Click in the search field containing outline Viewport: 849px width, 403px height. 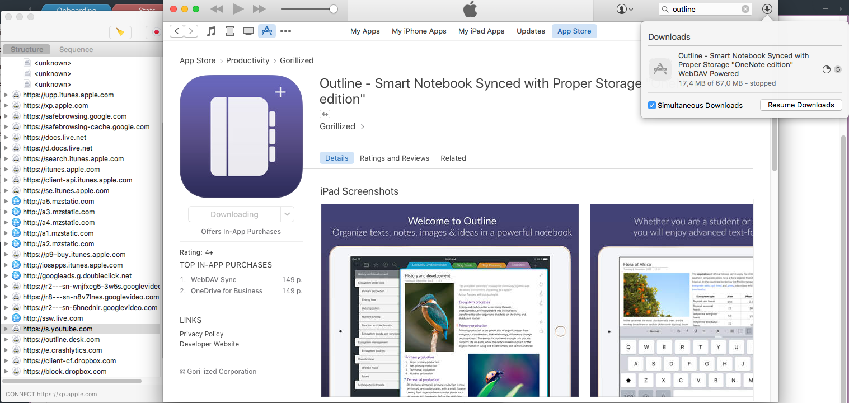point(705,9)
